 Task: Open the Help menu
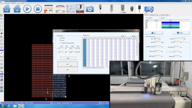click(23, 3)
